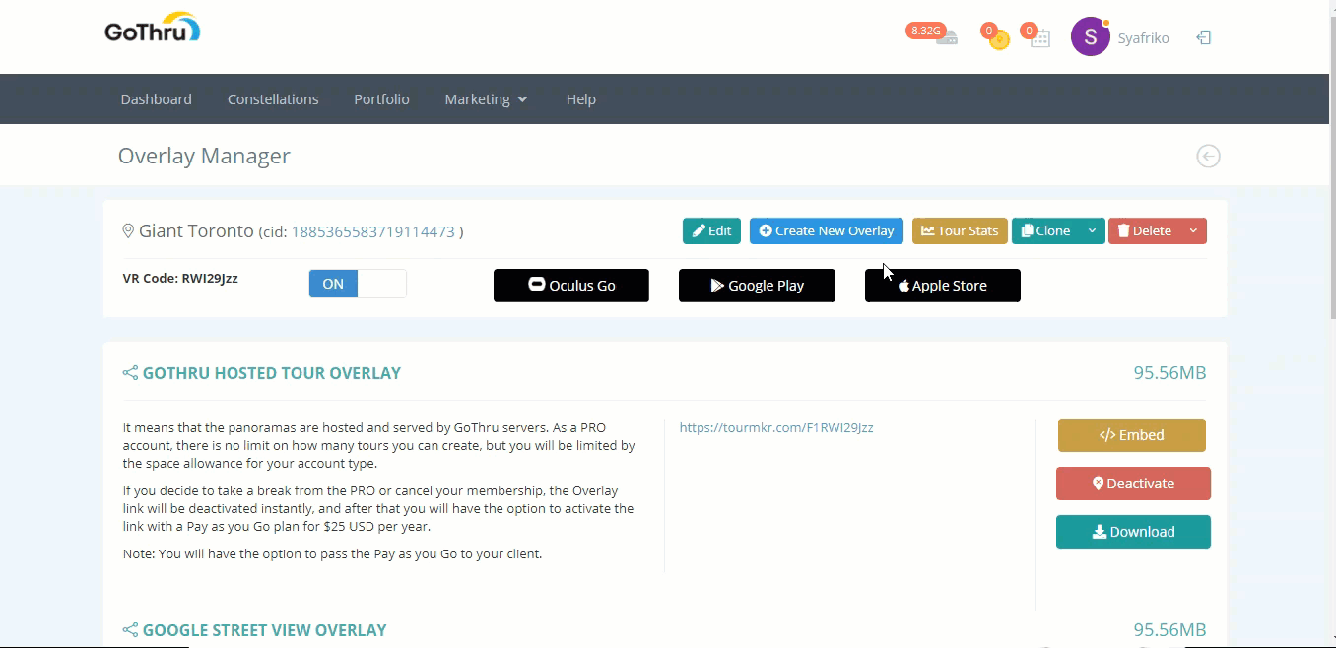Click the location pin beside Giant Toronto

click(128, 231)
